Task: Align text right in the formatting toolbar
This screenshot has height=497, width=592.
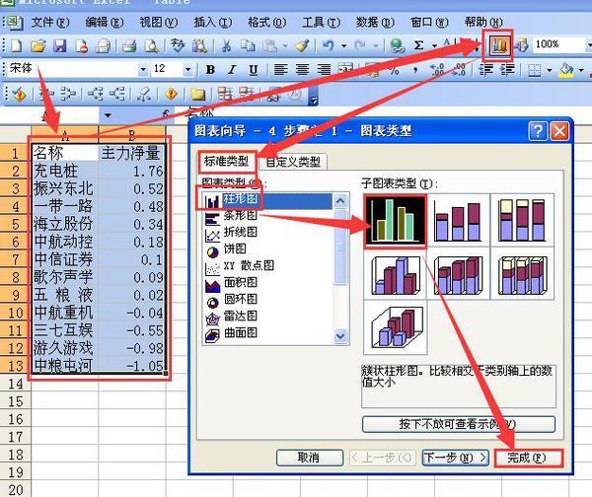Action: coord(324,70)
